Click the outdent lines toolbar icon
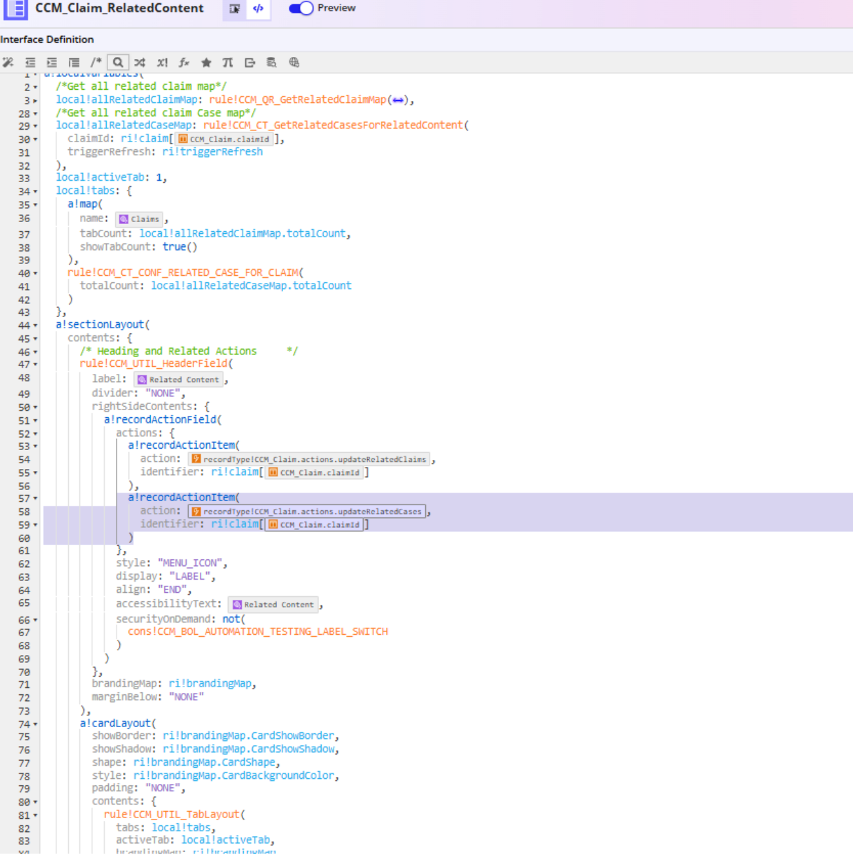This screenshot has width=853, height=866. click(30, 62)
